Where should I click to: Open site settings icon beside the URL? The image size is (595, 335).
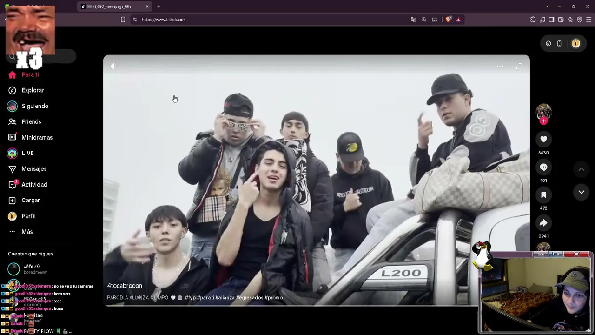[x=135, y=20]
